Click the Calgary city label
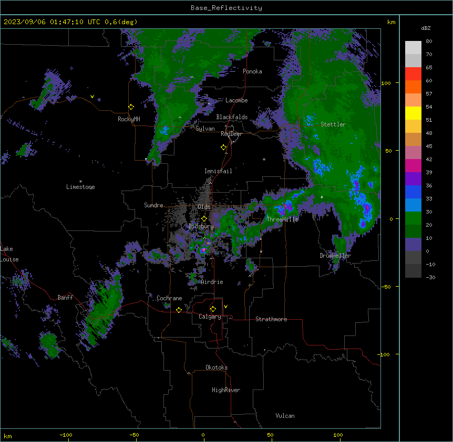The image size is (453, 442). [210, 317]
